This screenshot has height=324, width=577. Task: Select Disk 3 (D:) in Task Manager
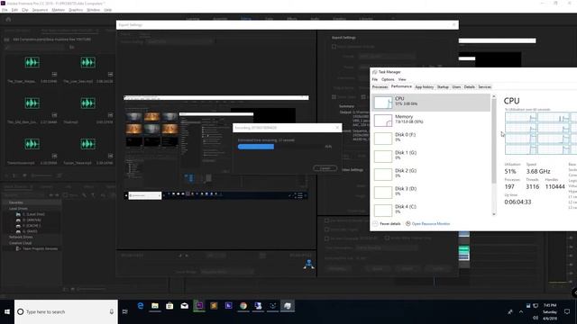pyautogui.click(x=431, y=193)
